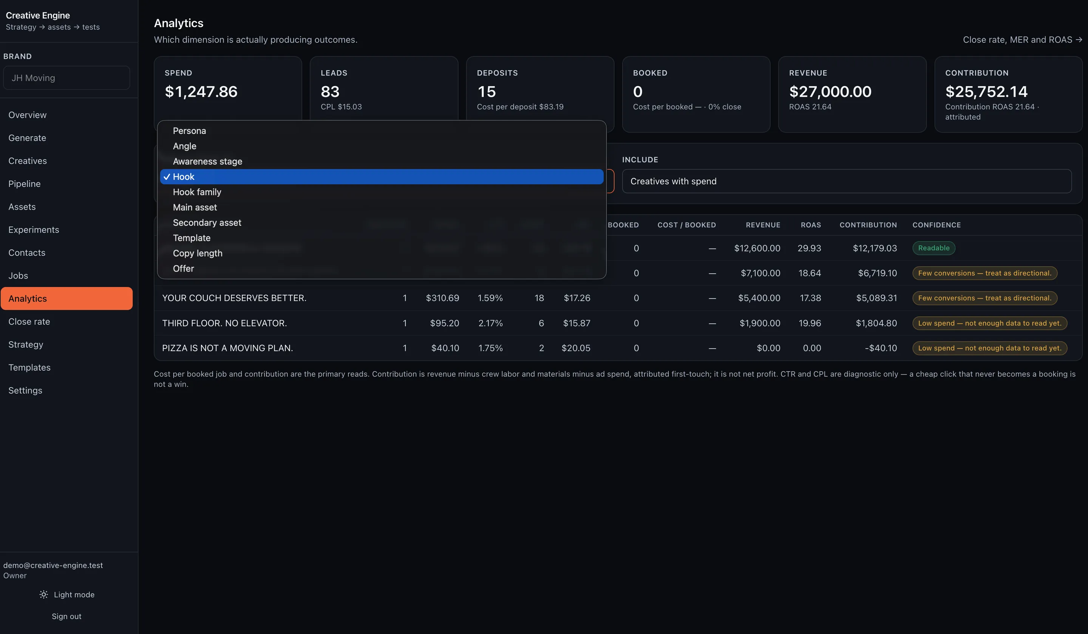Image resolution: width=1088 pixels, height=634 pixels.
Task: Sort by the Revenue column header
Action: 763,225
